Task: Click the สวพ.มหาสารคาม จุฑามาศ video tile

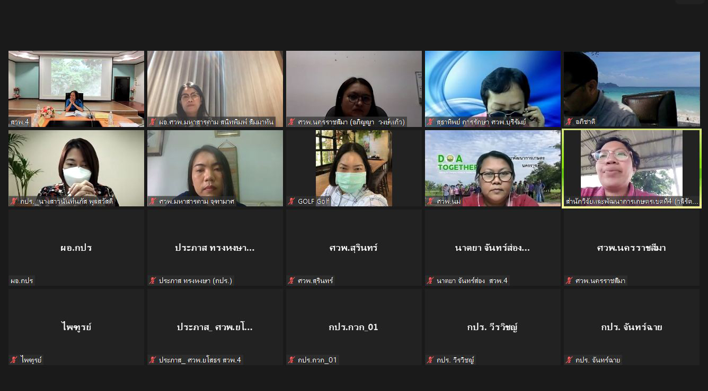Action: tap(215, 168)
